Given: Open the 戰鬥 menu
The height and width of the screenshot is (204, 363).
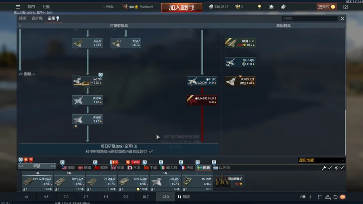Looking at the screenshot, I should click(31, 7).
